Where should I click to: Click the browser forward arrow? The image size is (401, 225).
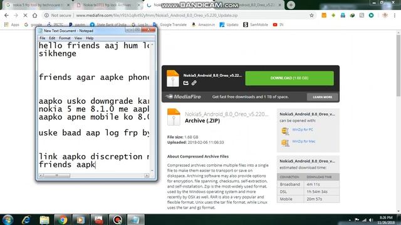16,15
